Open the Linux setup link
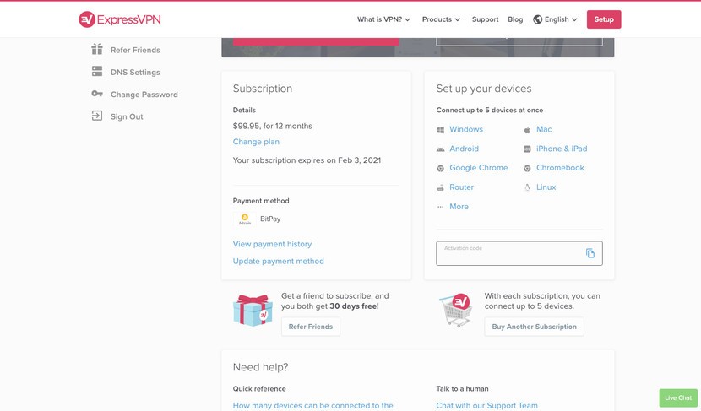This screenshot has width=701, height=411. pyautogui.click(x=546, y=187)
